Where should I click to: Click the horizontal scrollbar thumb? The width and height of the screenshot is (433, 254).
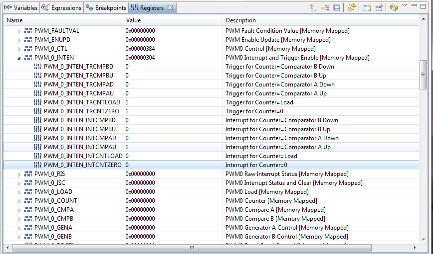[192, 248]
